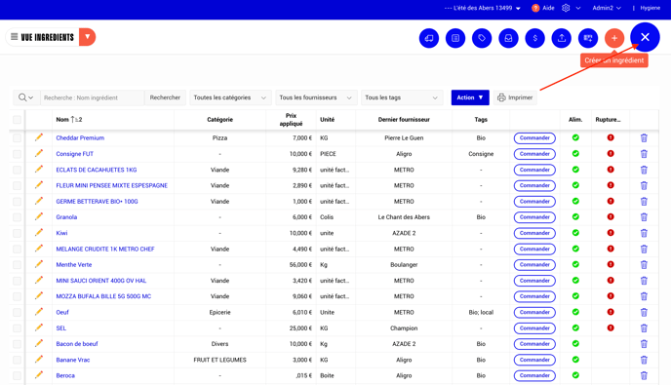Click Commander button for Menthe Verte

pyautogui.click(x=534, y=265)
